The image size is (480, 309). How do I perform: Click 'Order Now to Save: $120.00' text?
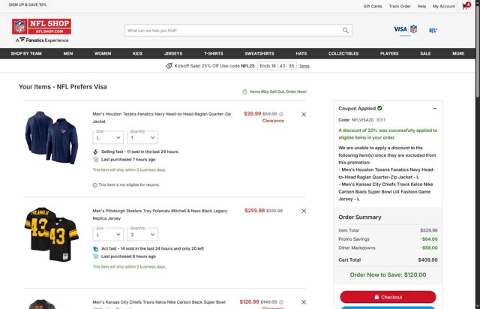click(x=388, y=274)
